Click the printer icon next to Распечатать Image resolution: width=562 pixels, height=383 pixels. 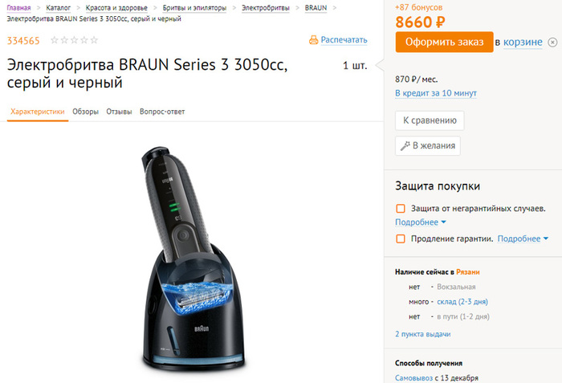pos(313,40)
